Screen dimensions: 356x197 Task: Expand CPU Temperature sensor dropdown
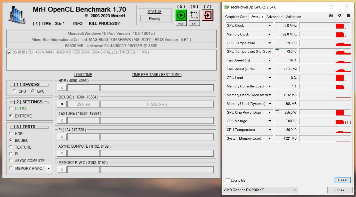click(270, 130)
